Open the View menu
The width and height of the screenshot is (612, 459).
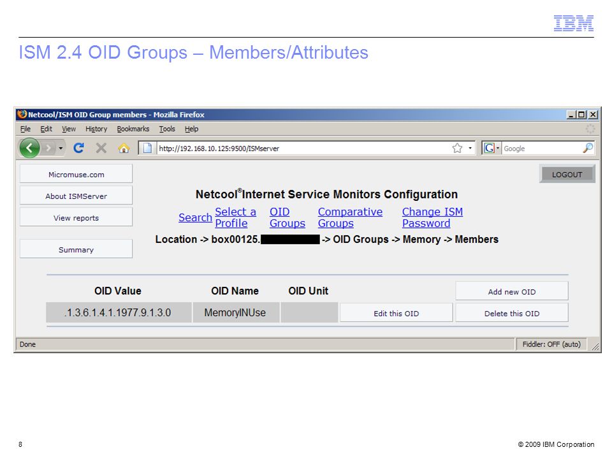point(69,129)
